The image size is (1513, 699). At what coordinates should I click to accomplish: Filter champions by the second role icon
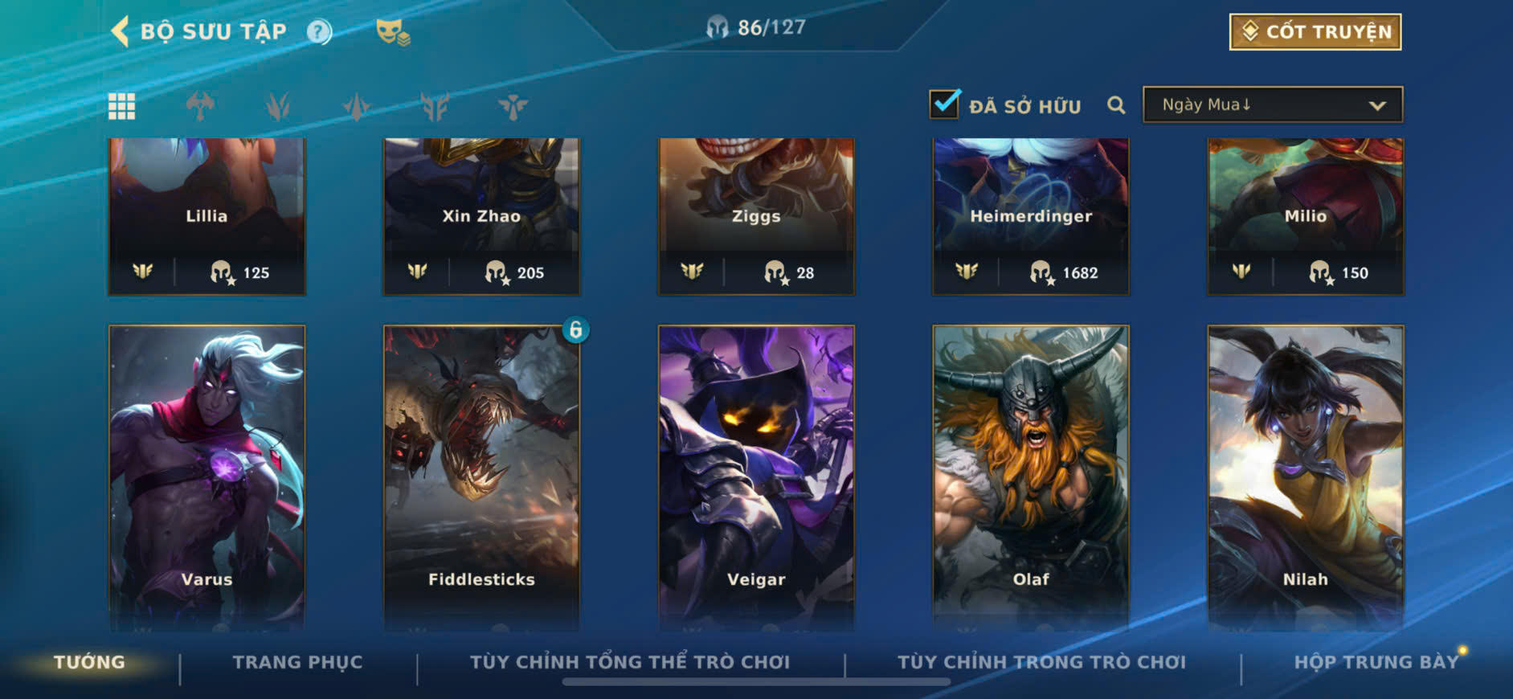click(278, 106)
